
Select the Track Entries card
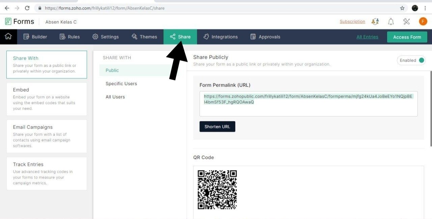tap(47, 173)
